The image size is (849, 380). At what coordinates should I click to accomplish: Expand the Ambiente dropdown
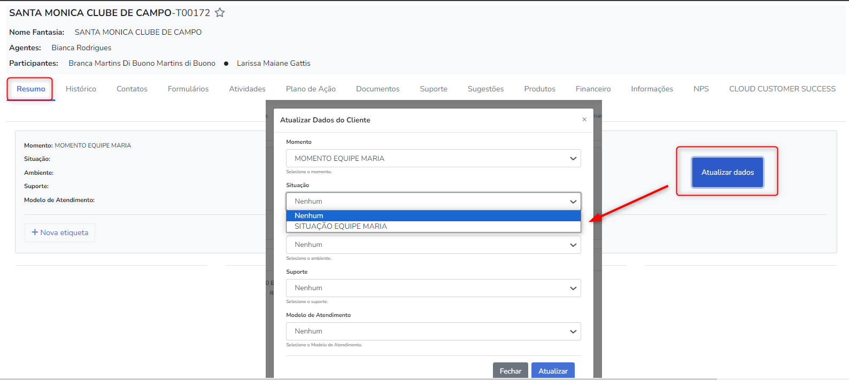click(x=433, y=245)
